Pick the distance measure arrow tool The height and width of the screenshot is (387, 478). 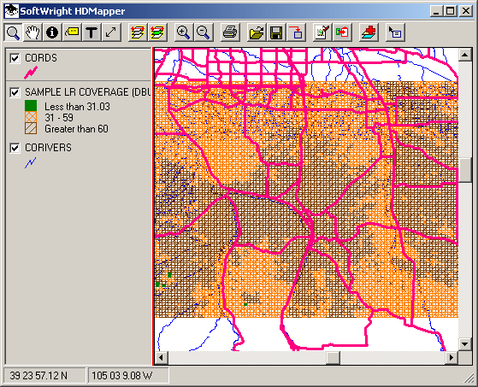[111, 32]
